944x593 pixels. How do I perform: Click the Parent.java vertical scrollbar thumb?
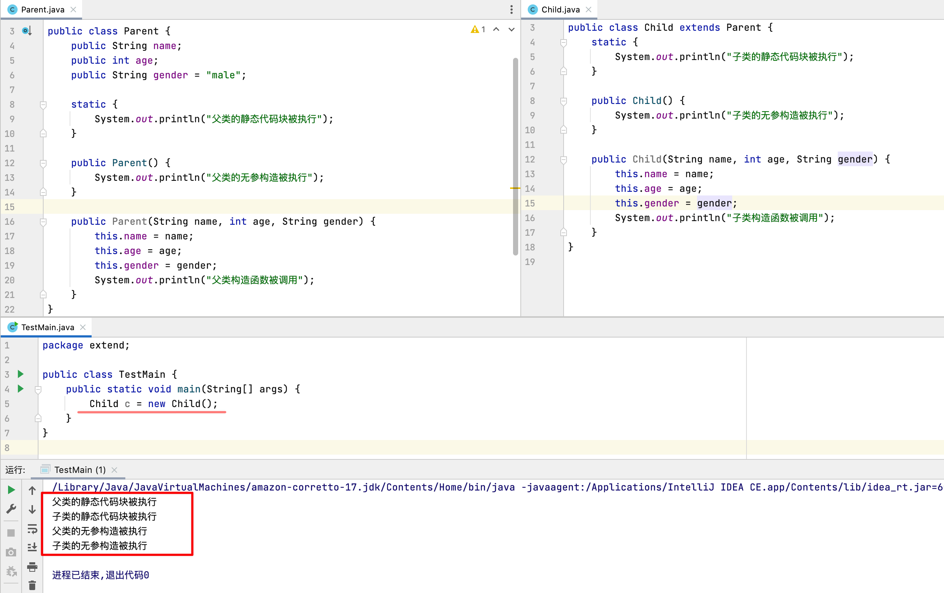[x=515, y=157]
